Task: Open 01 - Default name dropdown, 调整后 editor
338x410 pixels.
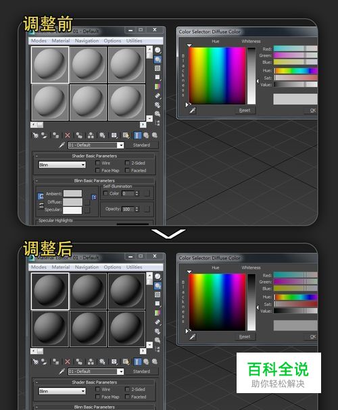Action: click(x=120, y=371)
